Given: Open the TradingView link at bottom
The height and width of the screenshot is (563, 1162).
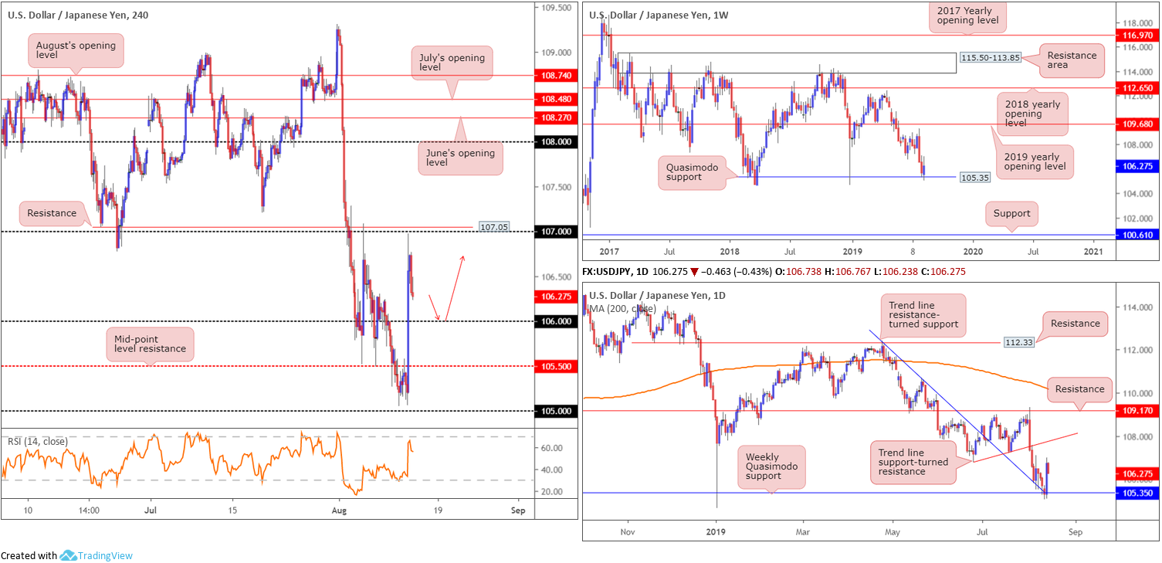Looking at the screenshot, I should click(104, 555).
